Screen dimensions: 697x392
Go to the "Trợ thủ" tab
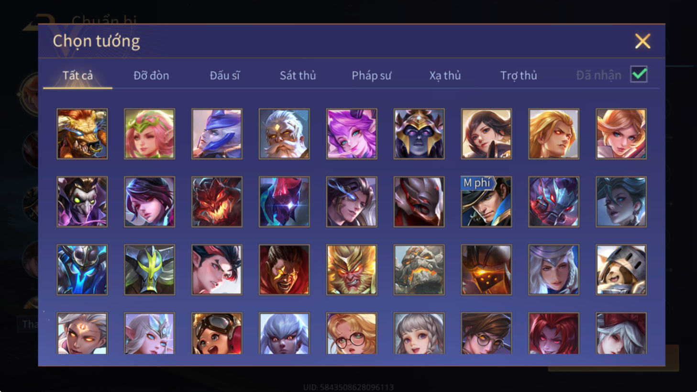click(x=519, y=76)
